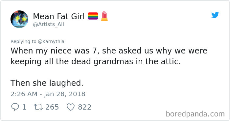Click the reply count showing 1
The height and width of the screenshot is (121, 230).
24,107
